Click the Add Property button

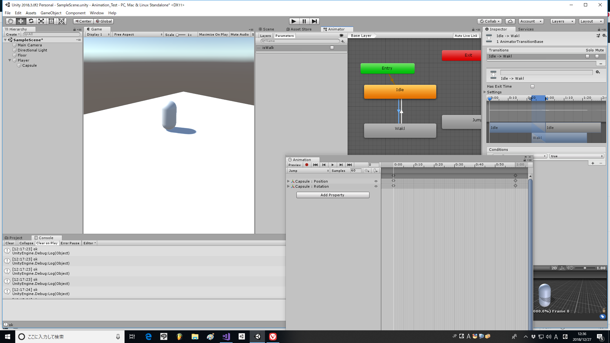(333, 195)
